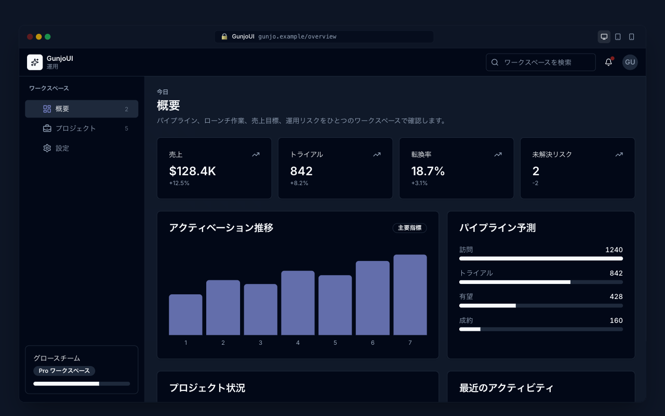Click the 概要 dashboard grid icon
Image resolution: width=665 pixels, height=416 pixels.
pyautogui.click(x=47, y=109)
